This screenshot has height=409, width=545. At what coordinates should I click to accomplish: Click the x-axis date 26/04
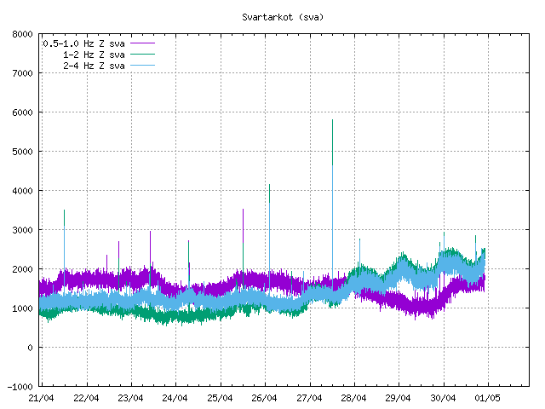coord(264,398)
